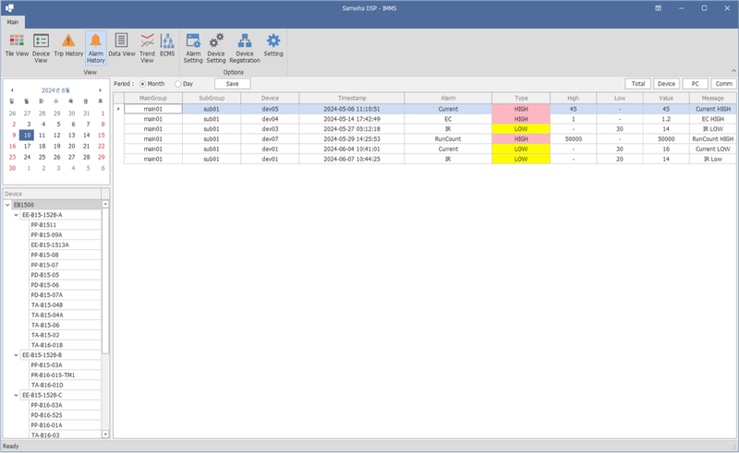Click the PC filter button
This screenshot has height=453, width=739.
tap(696, 84)
